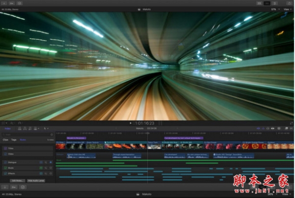Focus on the Effects role
The height and width of the screenshot is (198, 295).
[51, 173]
